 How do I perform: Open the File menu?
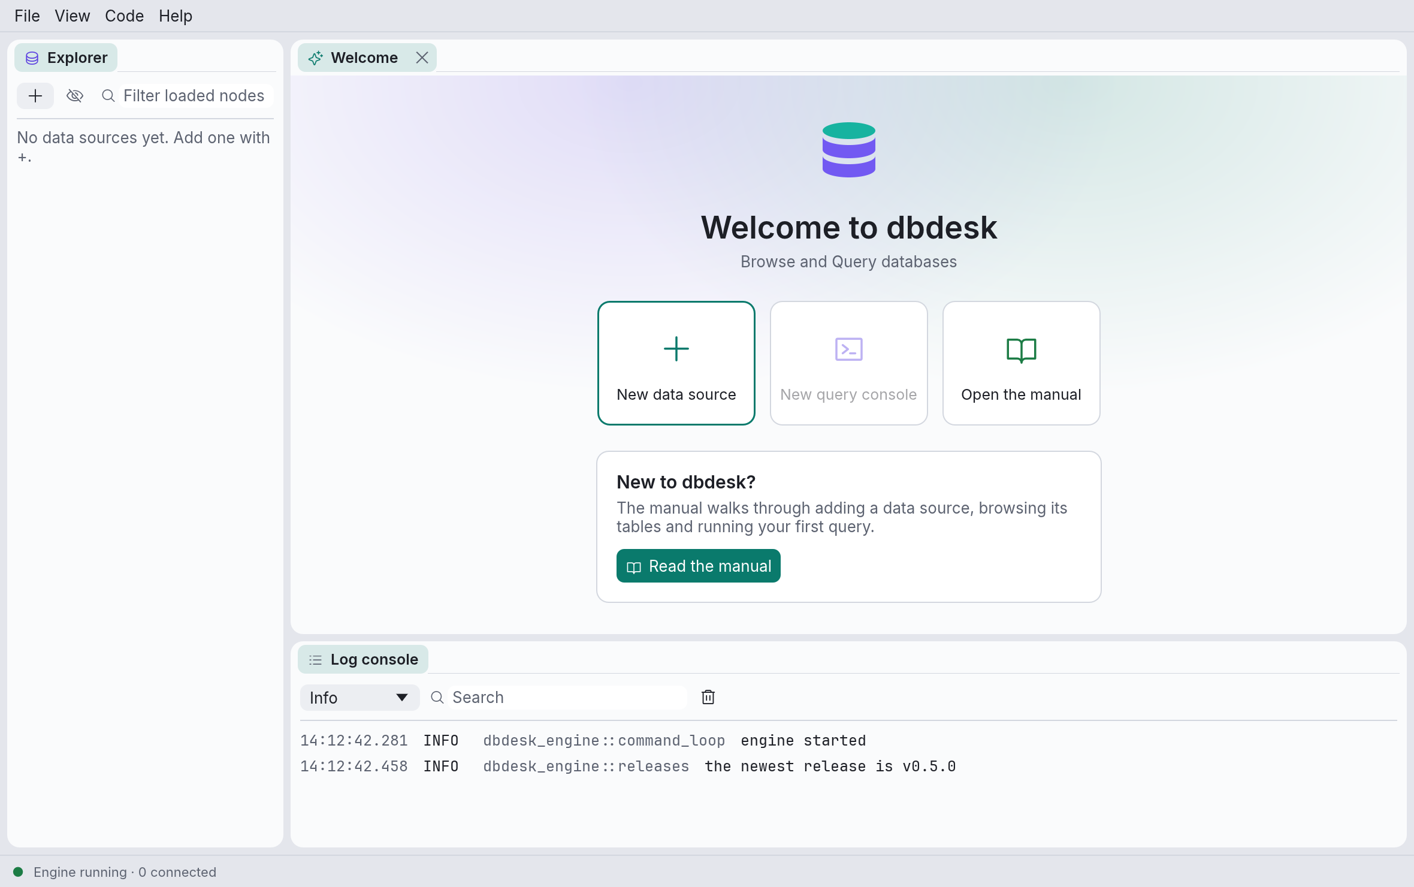click(27, 16)
